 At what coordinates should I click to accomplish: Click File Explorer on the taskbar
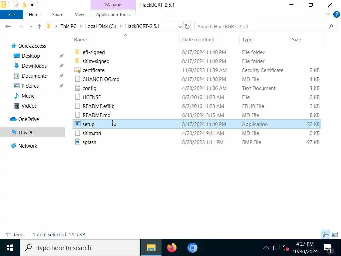pyautogui.click(x=151, y=248)
